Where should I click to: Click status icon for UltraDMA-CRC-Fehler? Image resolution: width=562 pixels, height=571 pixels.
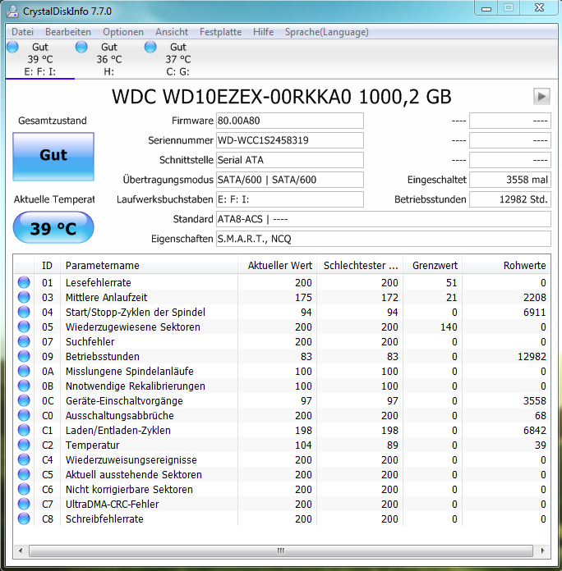(x=24, y=504)
